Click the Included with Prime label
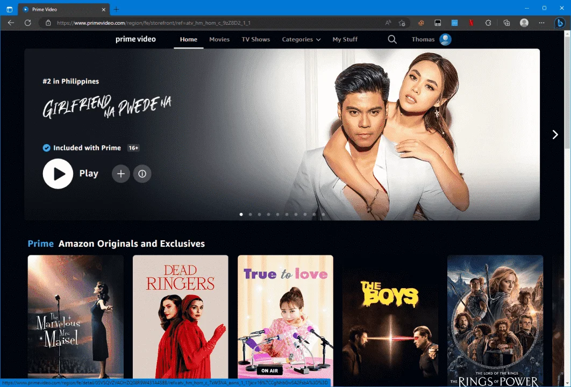 pos(87,148)
